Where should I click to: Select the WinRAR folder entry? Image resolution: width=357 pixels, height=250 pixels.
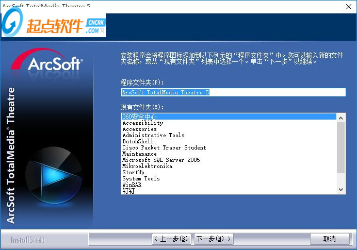[x=229, y=185]
